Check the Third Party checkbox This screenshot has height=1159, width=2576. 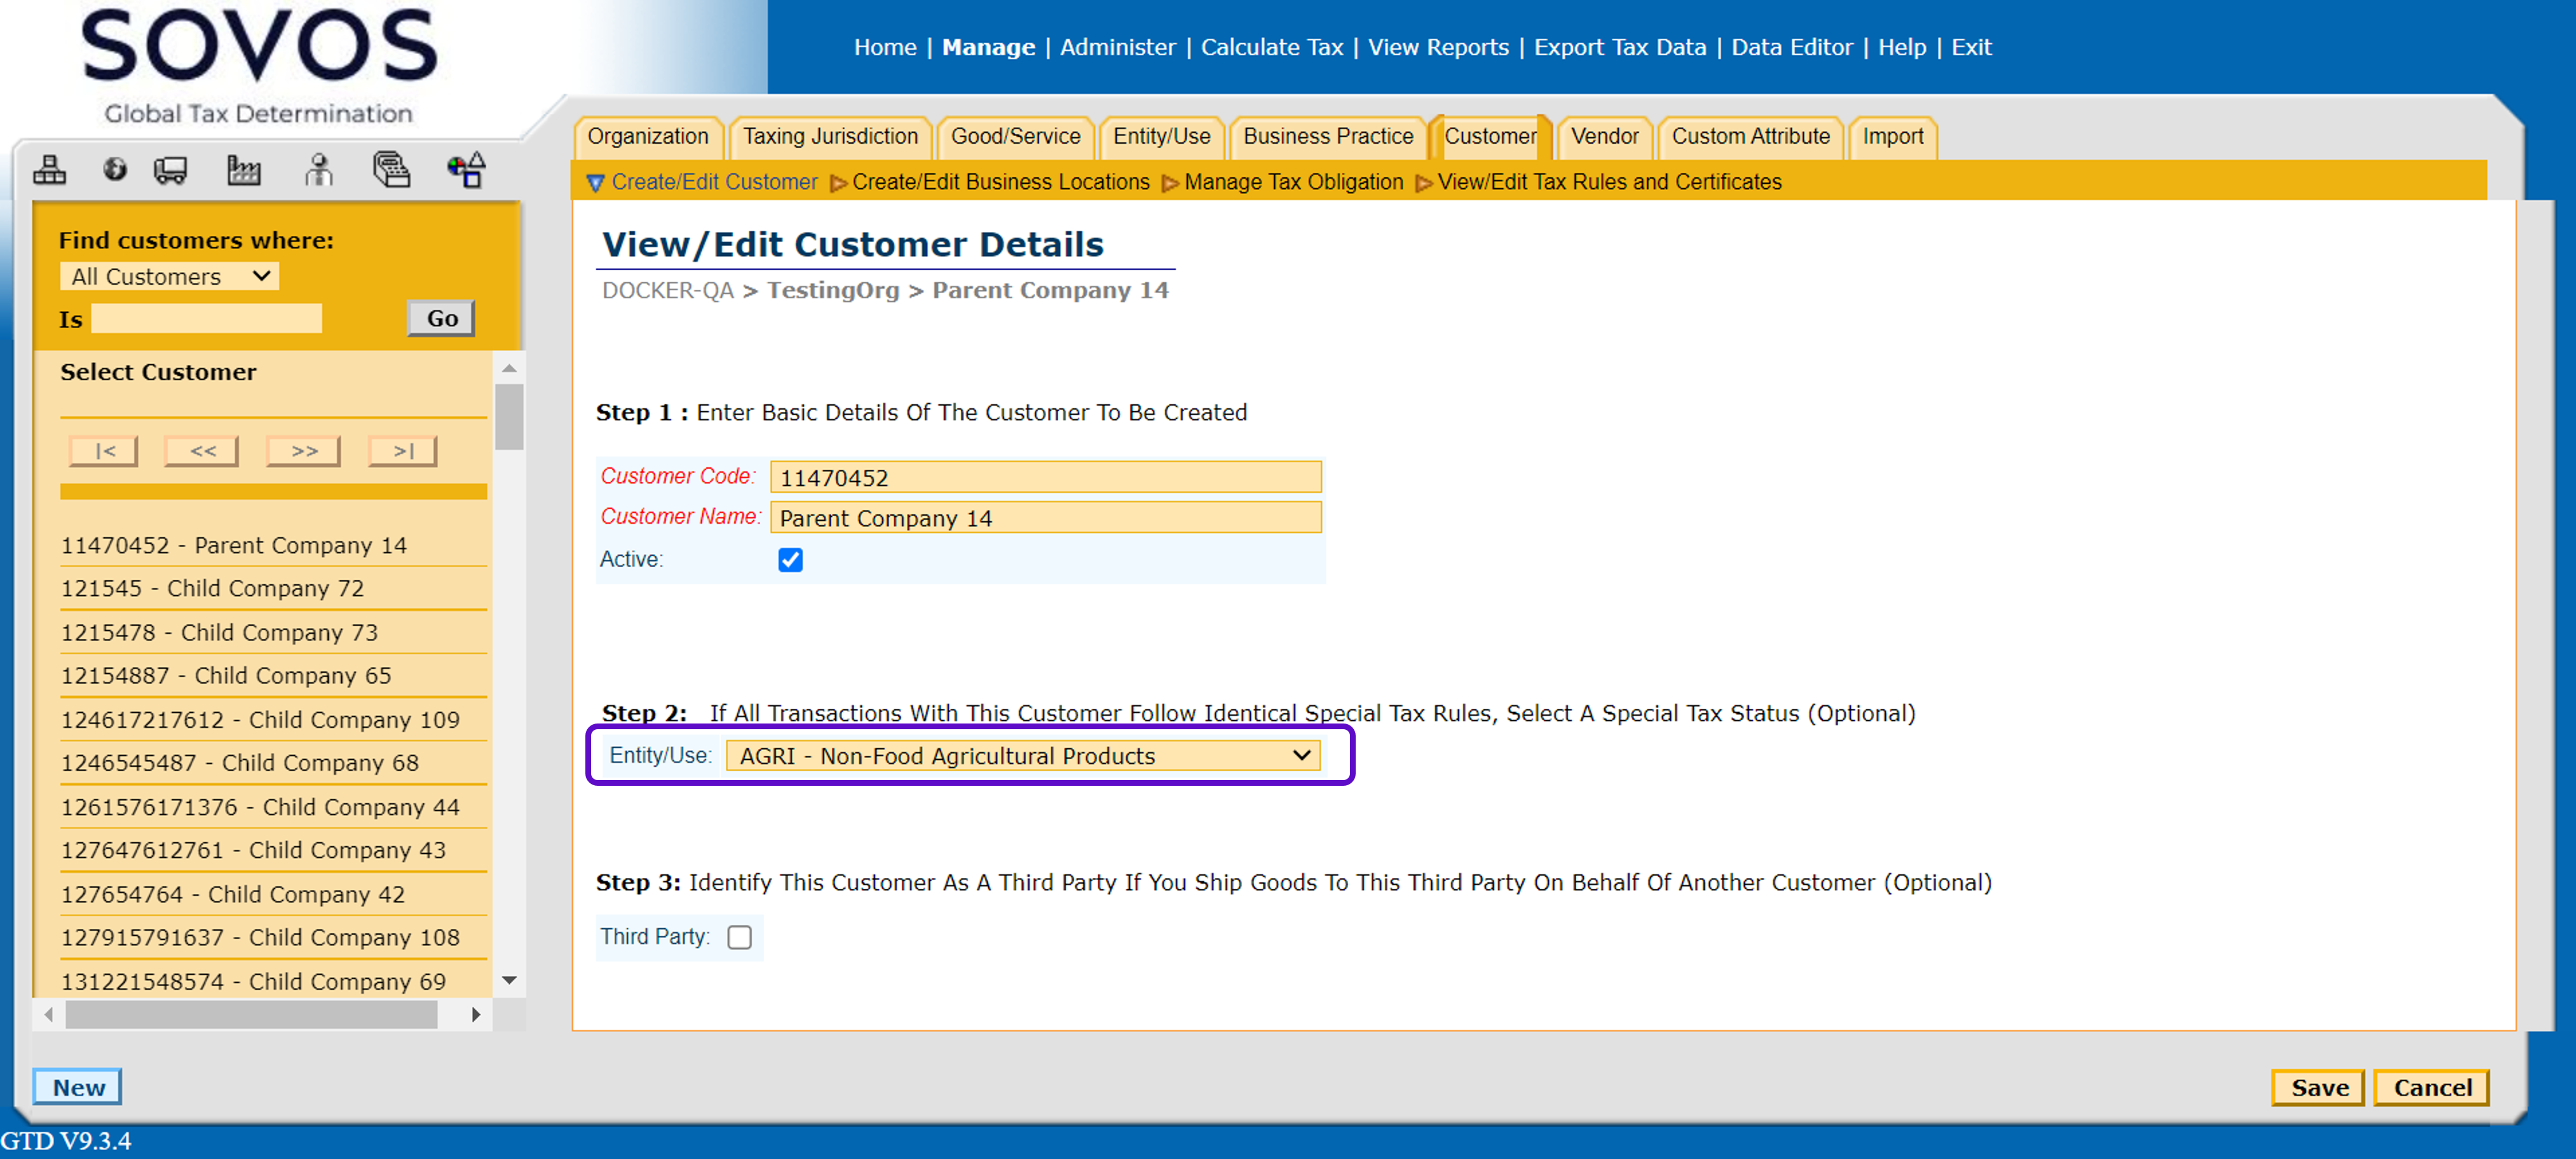click(739, 937)
